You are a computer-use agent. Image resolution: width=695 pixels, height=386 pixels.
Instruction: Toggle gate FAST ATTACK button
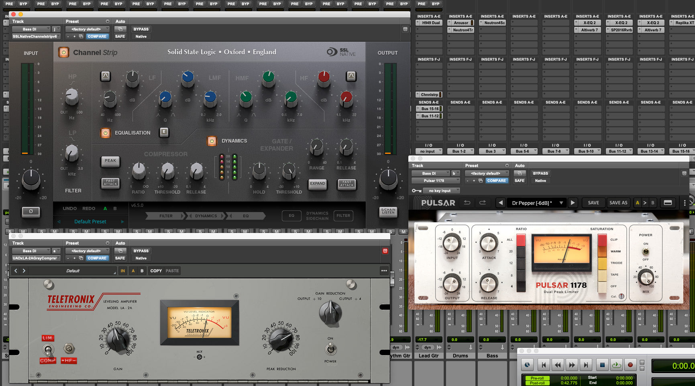coord(347,184)
